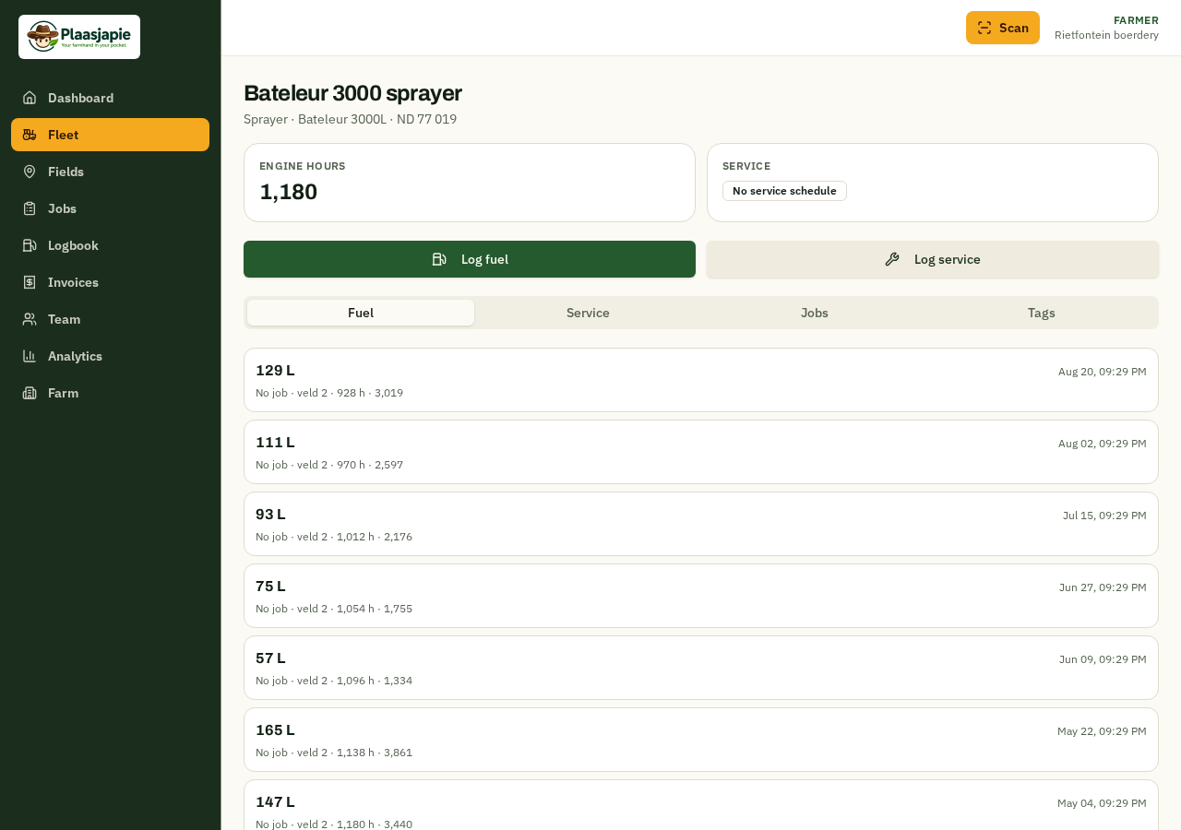The height and width of the screenshot is (830, 1181).
Task: Open Jobs clipboard icon in sidebar
Action: 30,208
